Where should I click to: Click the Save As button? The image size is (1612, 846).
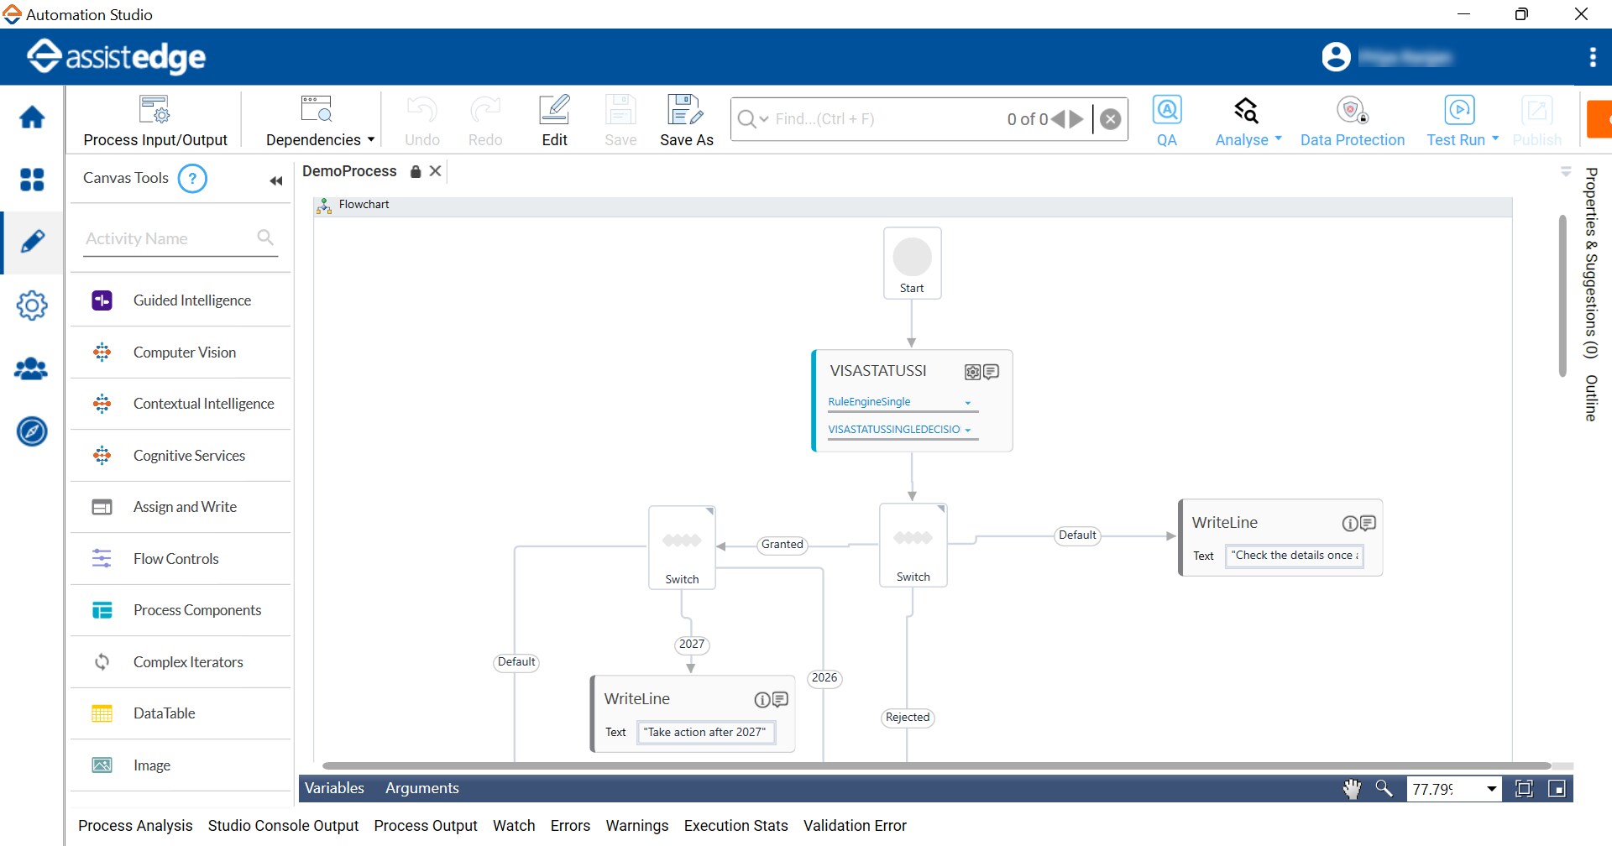coord(686,118)
